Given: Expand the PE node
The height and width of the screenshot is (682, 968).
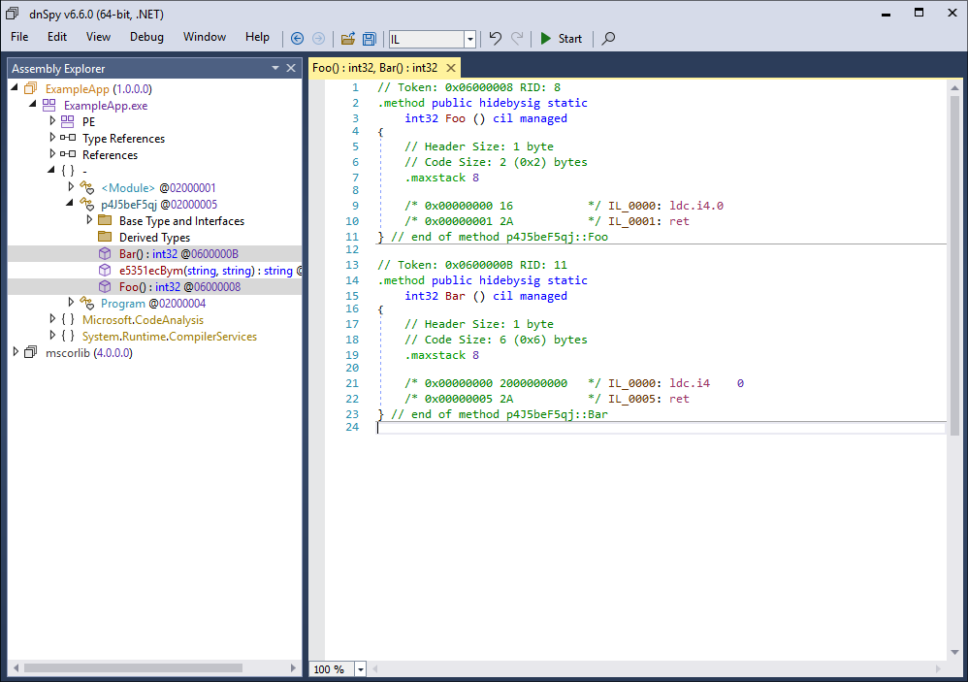Looking at the screenshot, I should [x=52, y=120].
